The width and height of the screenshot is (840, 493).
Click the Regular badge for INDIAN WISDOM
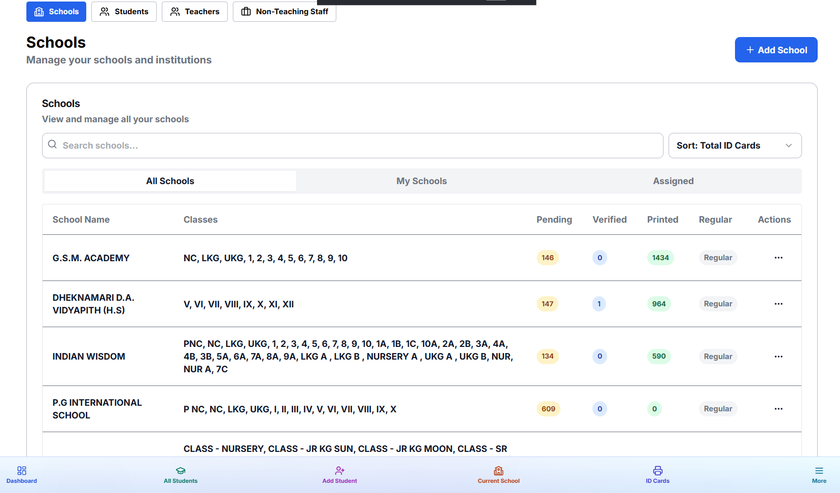[x=718, y=357]
